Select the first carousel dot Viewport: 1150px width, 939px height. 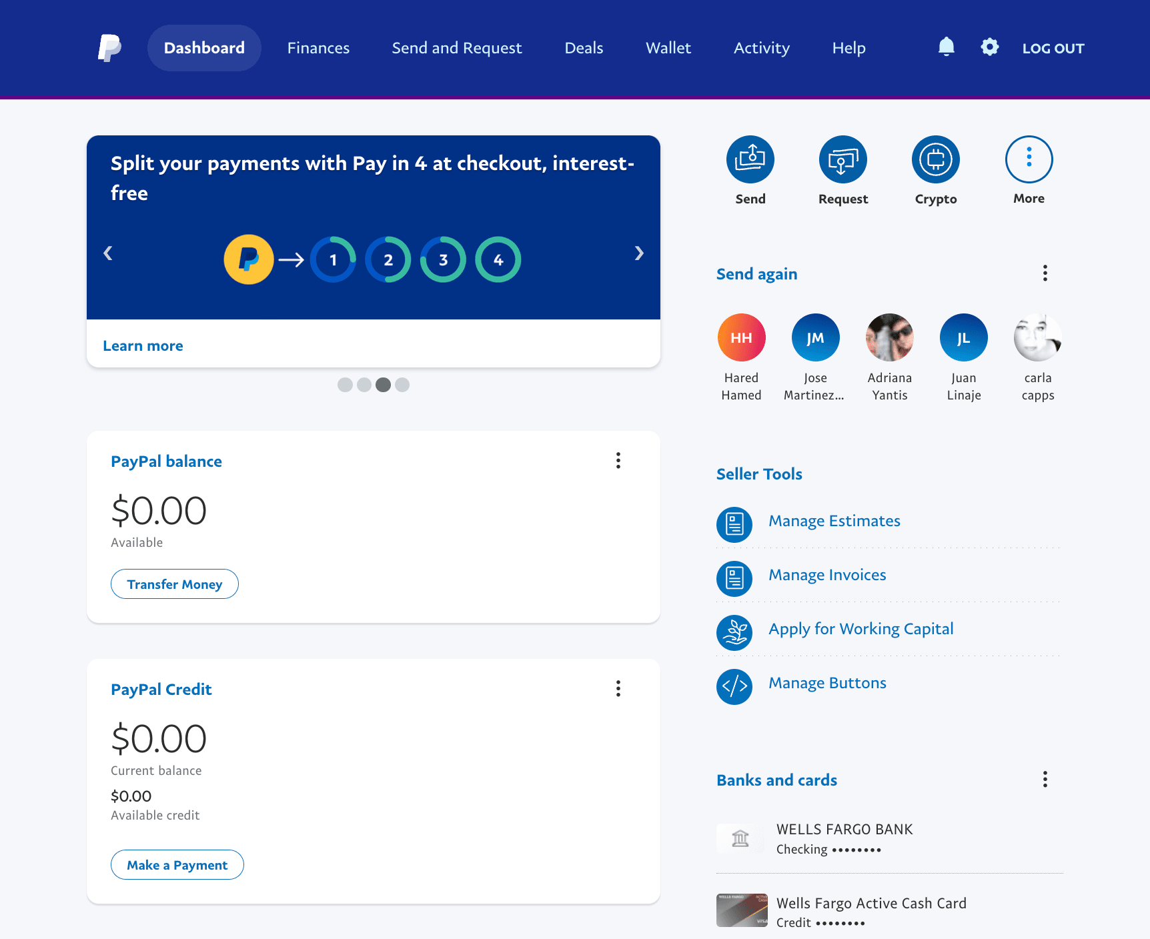click(345, 385)
